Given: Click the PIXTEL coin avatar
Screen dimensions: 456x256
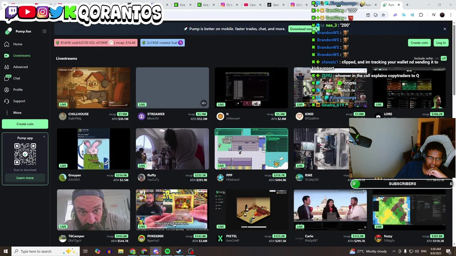Looking at the screenshot, I should 220,238.
